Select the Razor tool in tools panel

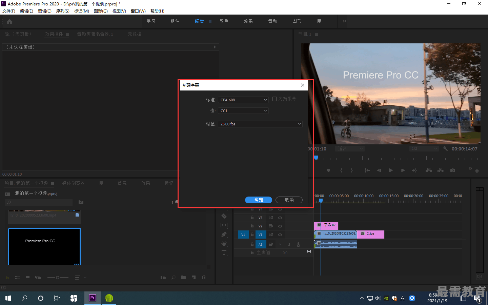[x=224, y=216]
